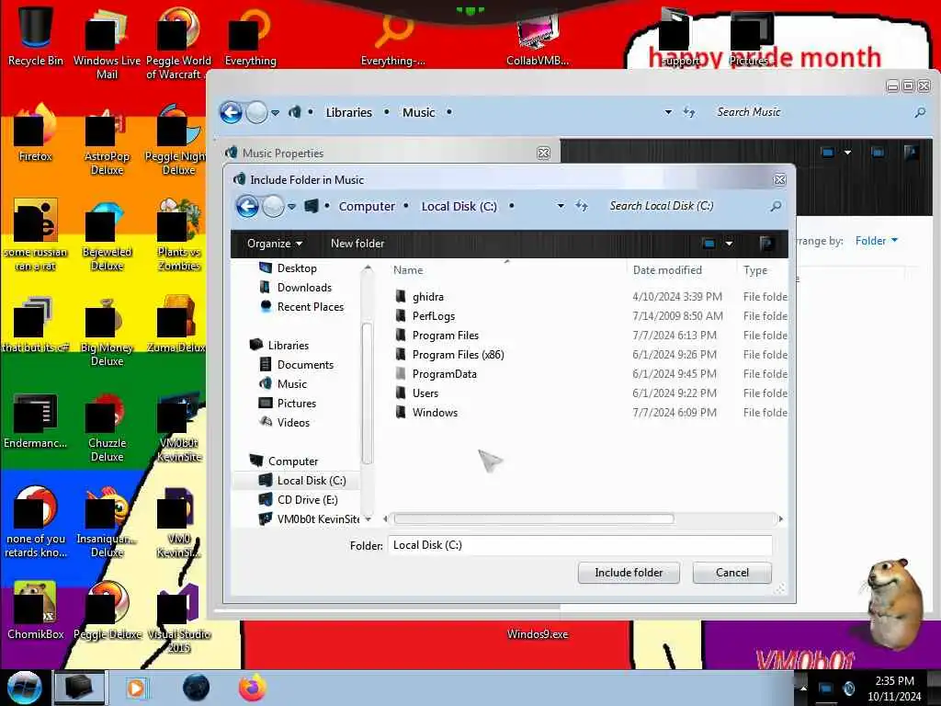Select Users folder

click(x=425, y=393)
